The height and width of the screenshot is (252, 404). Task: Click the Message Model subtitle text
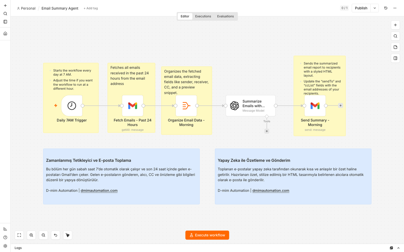[x=254, y=111]
